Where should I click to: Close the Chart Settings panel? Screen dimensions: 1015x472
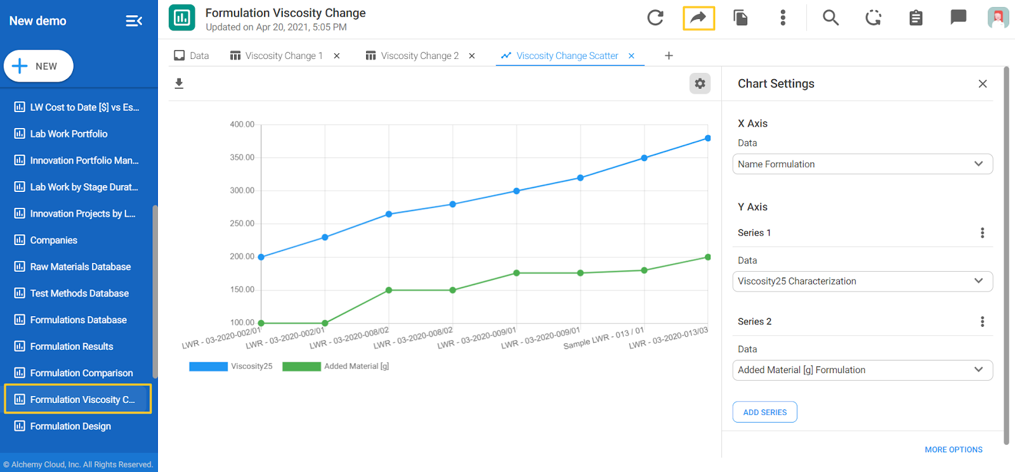tap(983, 84)
